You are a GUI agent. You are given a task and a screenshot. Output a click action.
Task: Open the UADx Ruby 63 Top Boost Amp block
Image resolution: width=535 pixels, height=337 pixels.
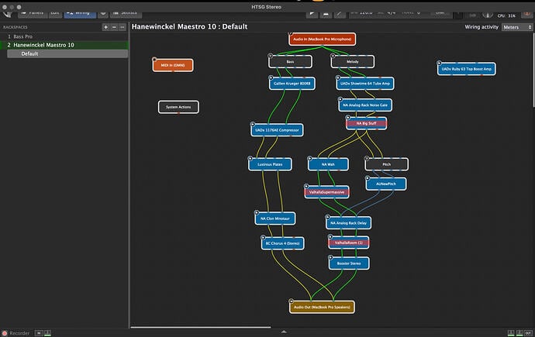point(467,69)
